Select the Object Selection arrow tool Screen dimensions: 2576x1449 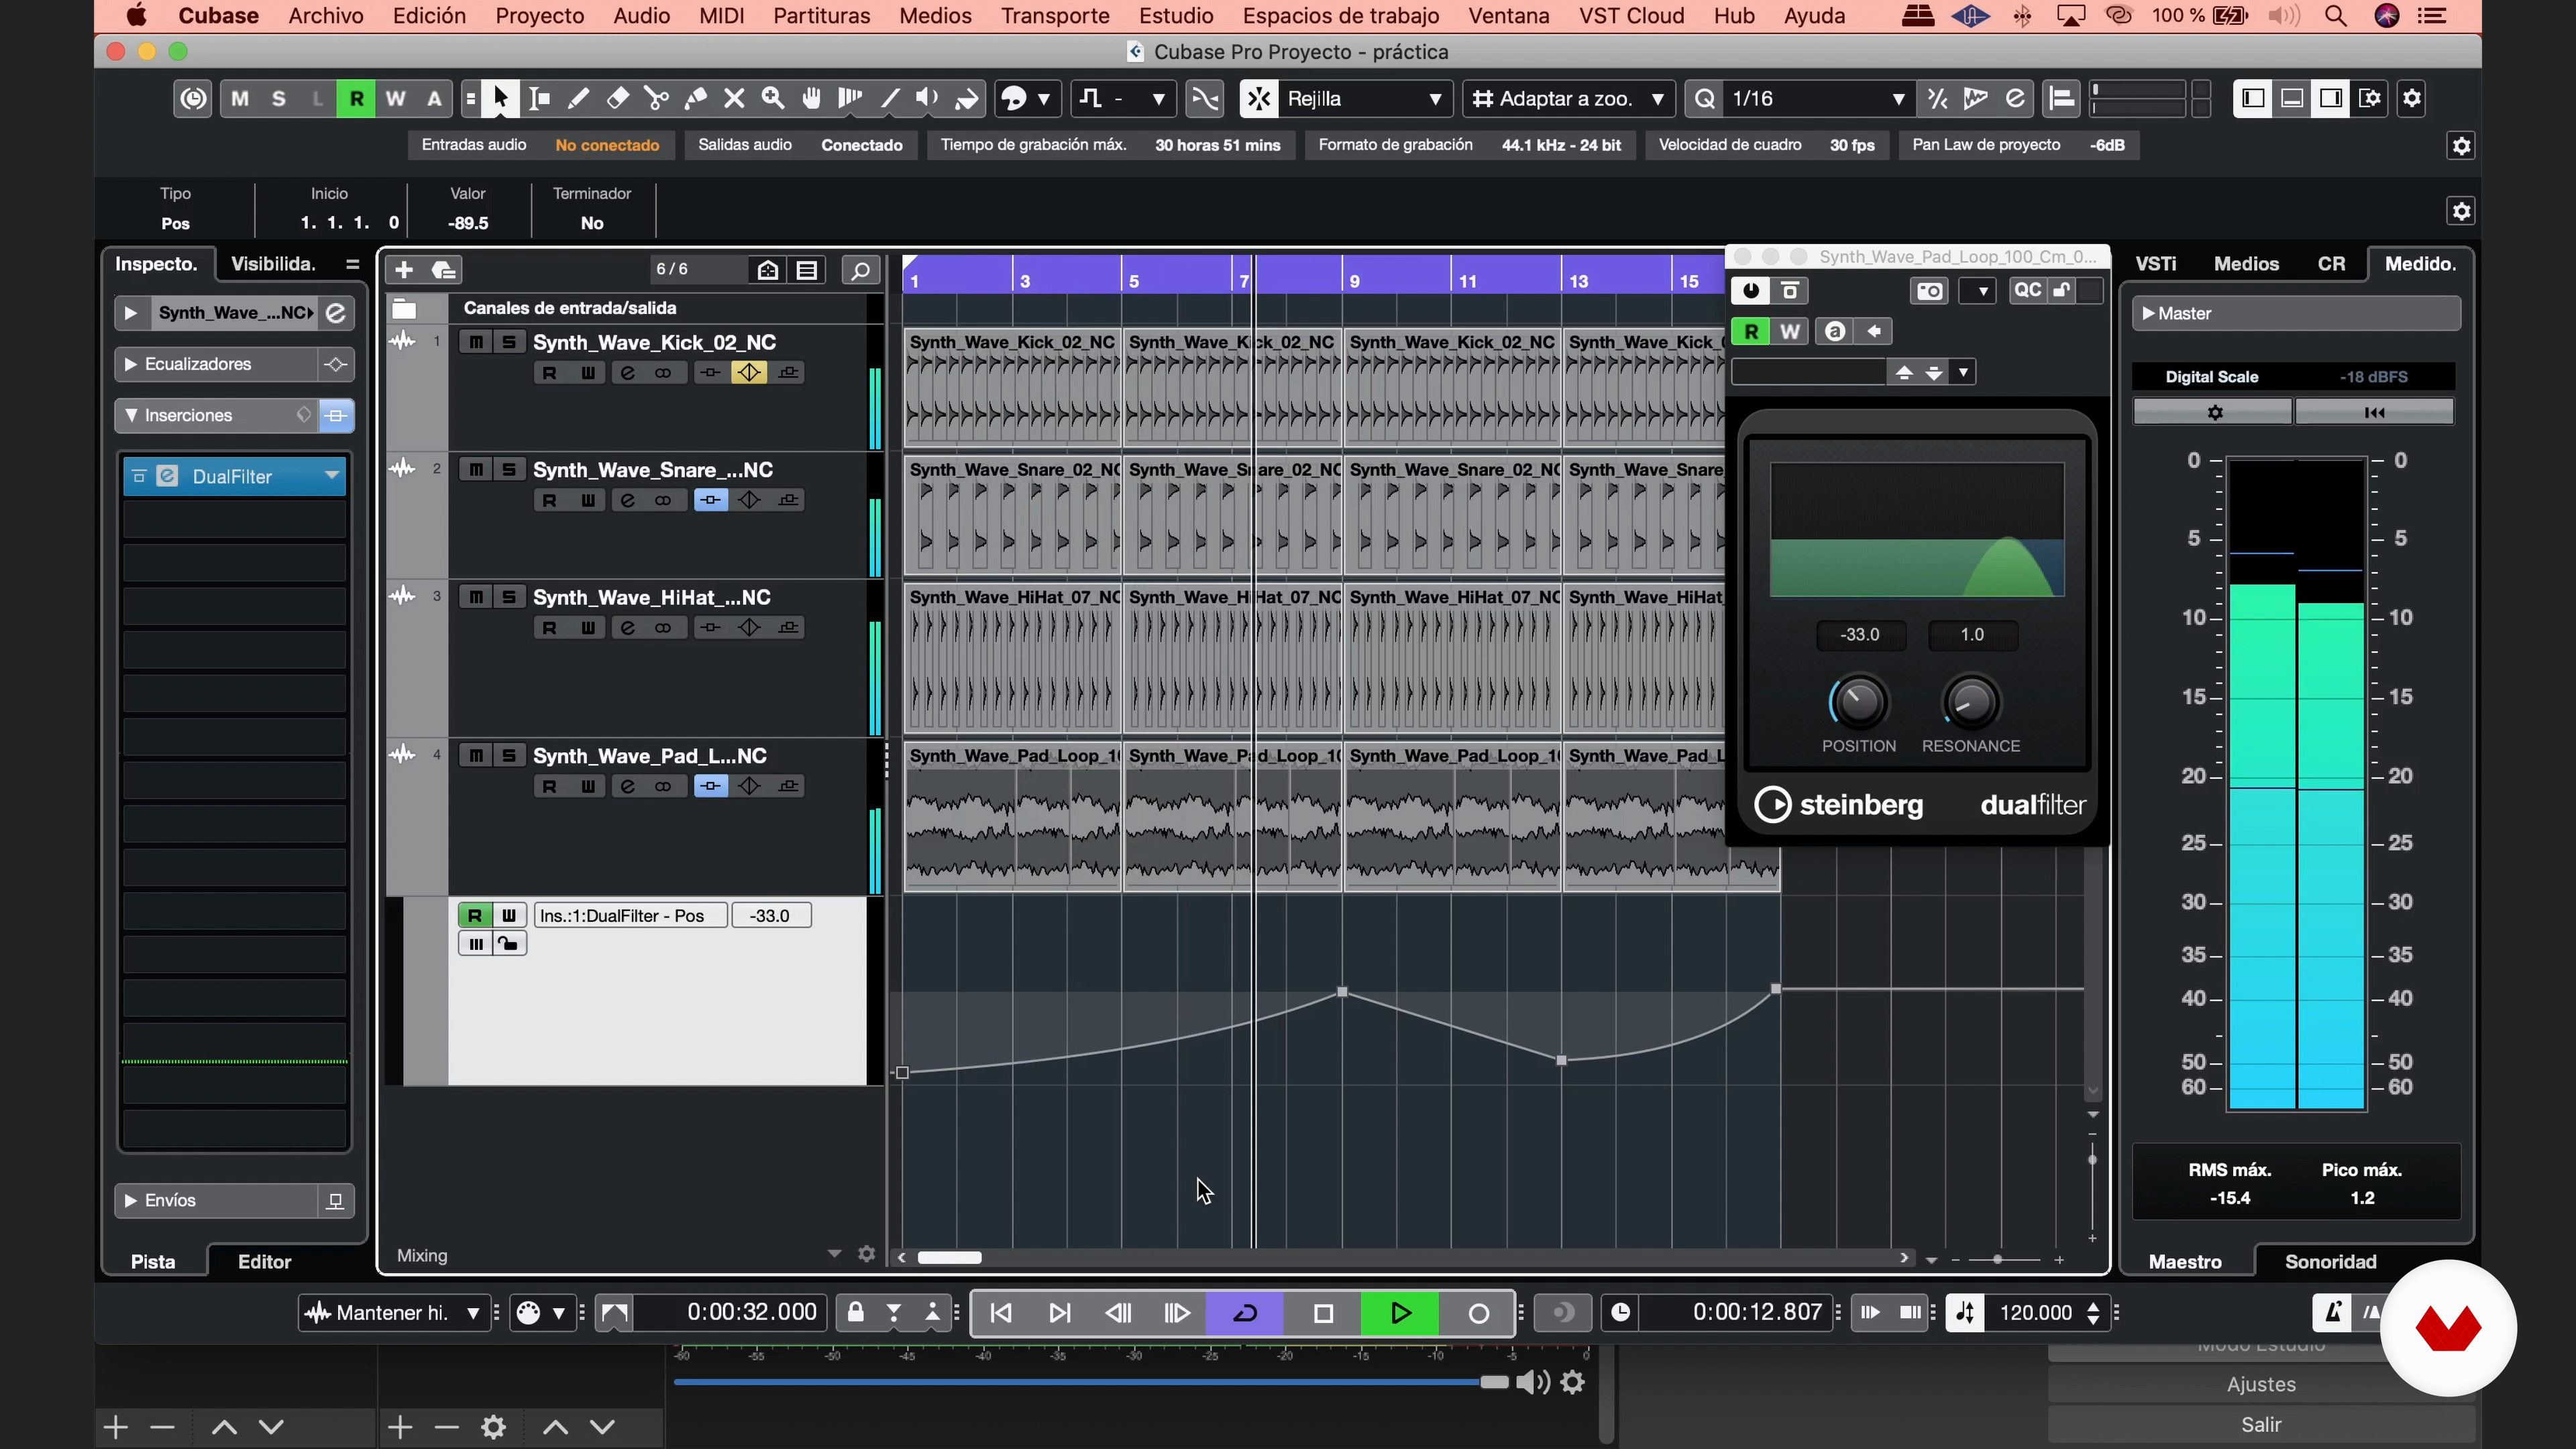[x=500, y=98]
